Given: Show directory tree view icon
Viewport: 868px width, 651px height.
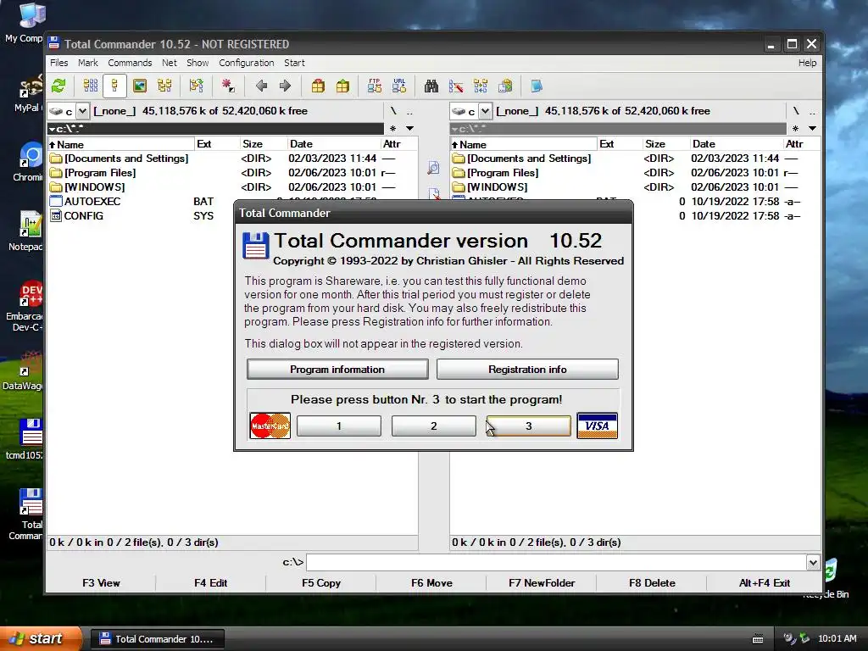Looking at the screenshot, I should click(x=164, y=86).
